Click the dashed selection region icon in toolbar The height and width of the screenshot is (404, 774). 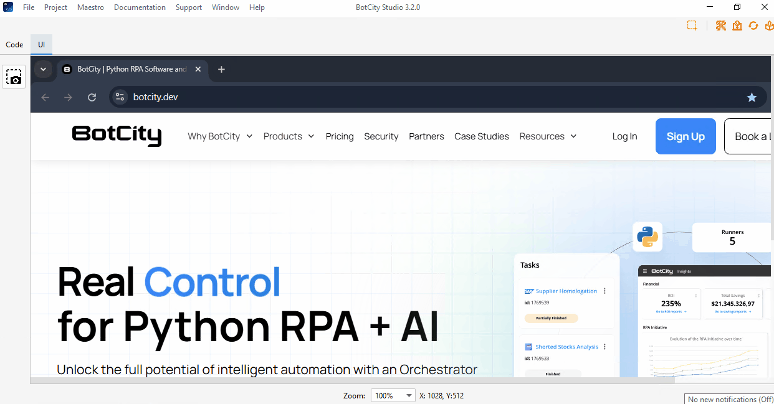[x=692, y=26]
